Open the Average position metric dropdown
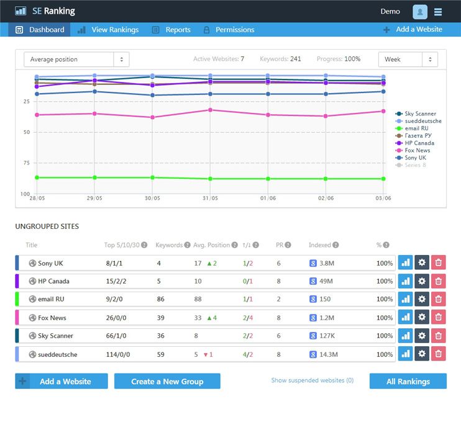The width and height of the screenshot is (461, 443). tap(76, 60)
